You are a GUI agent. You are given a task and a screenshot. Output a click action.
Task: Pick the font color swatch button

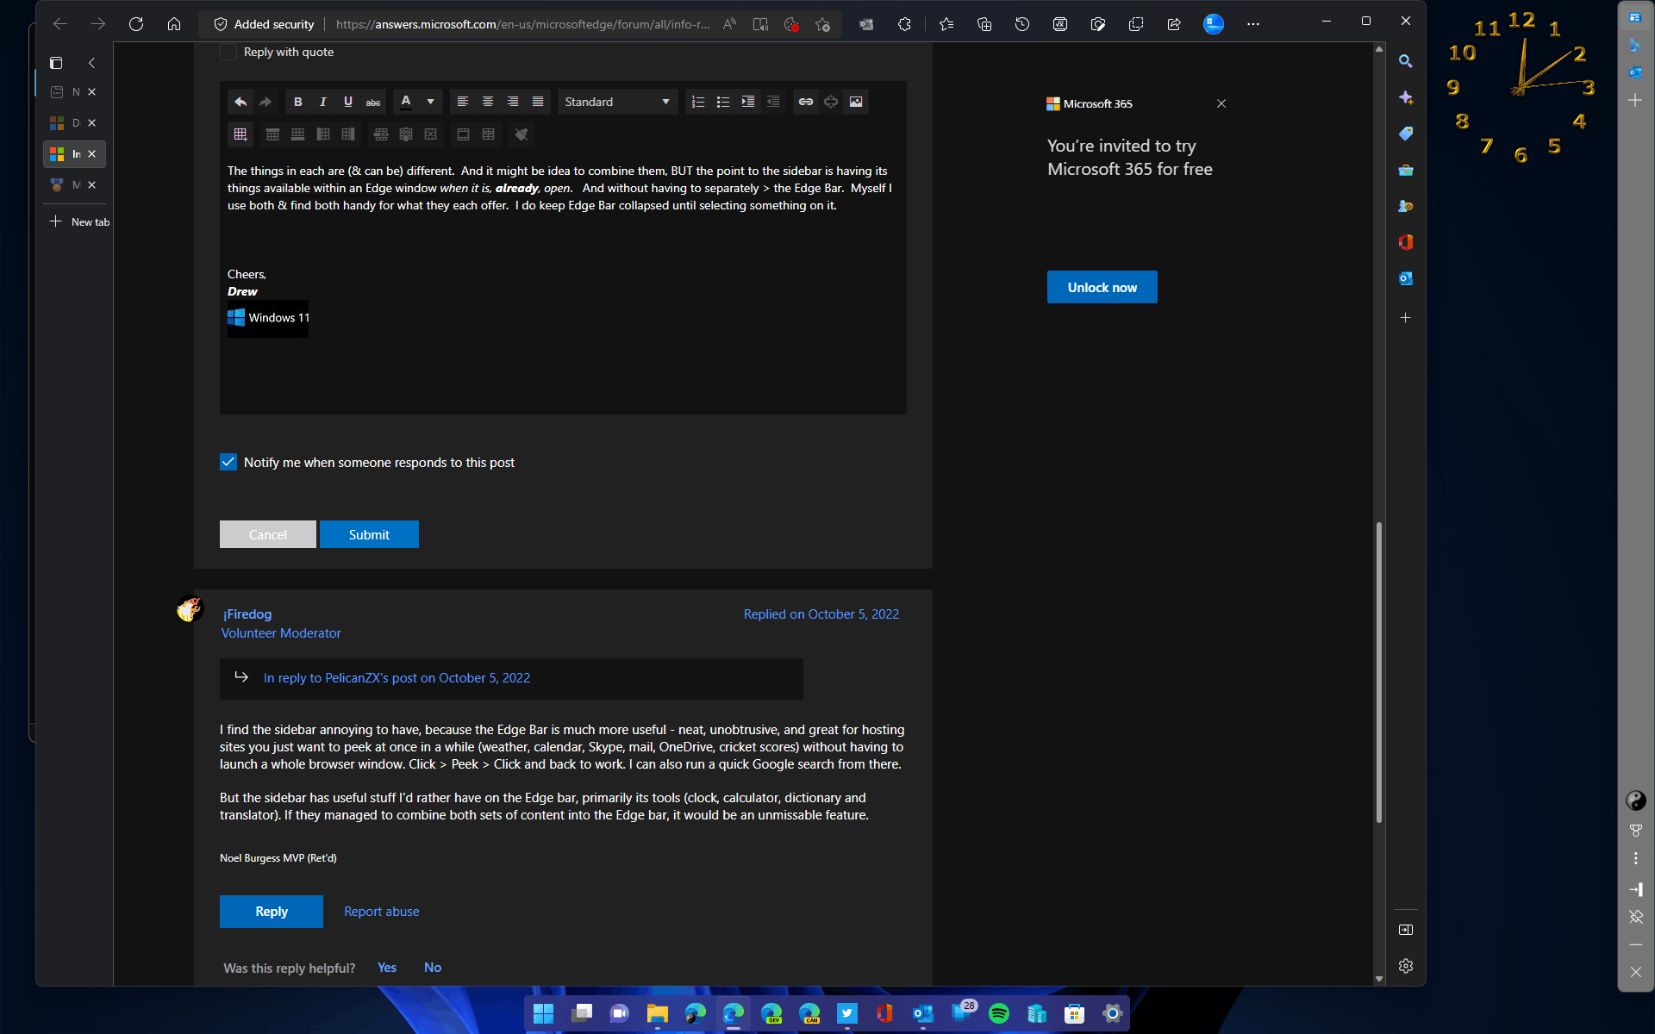(x=406, y=102)
